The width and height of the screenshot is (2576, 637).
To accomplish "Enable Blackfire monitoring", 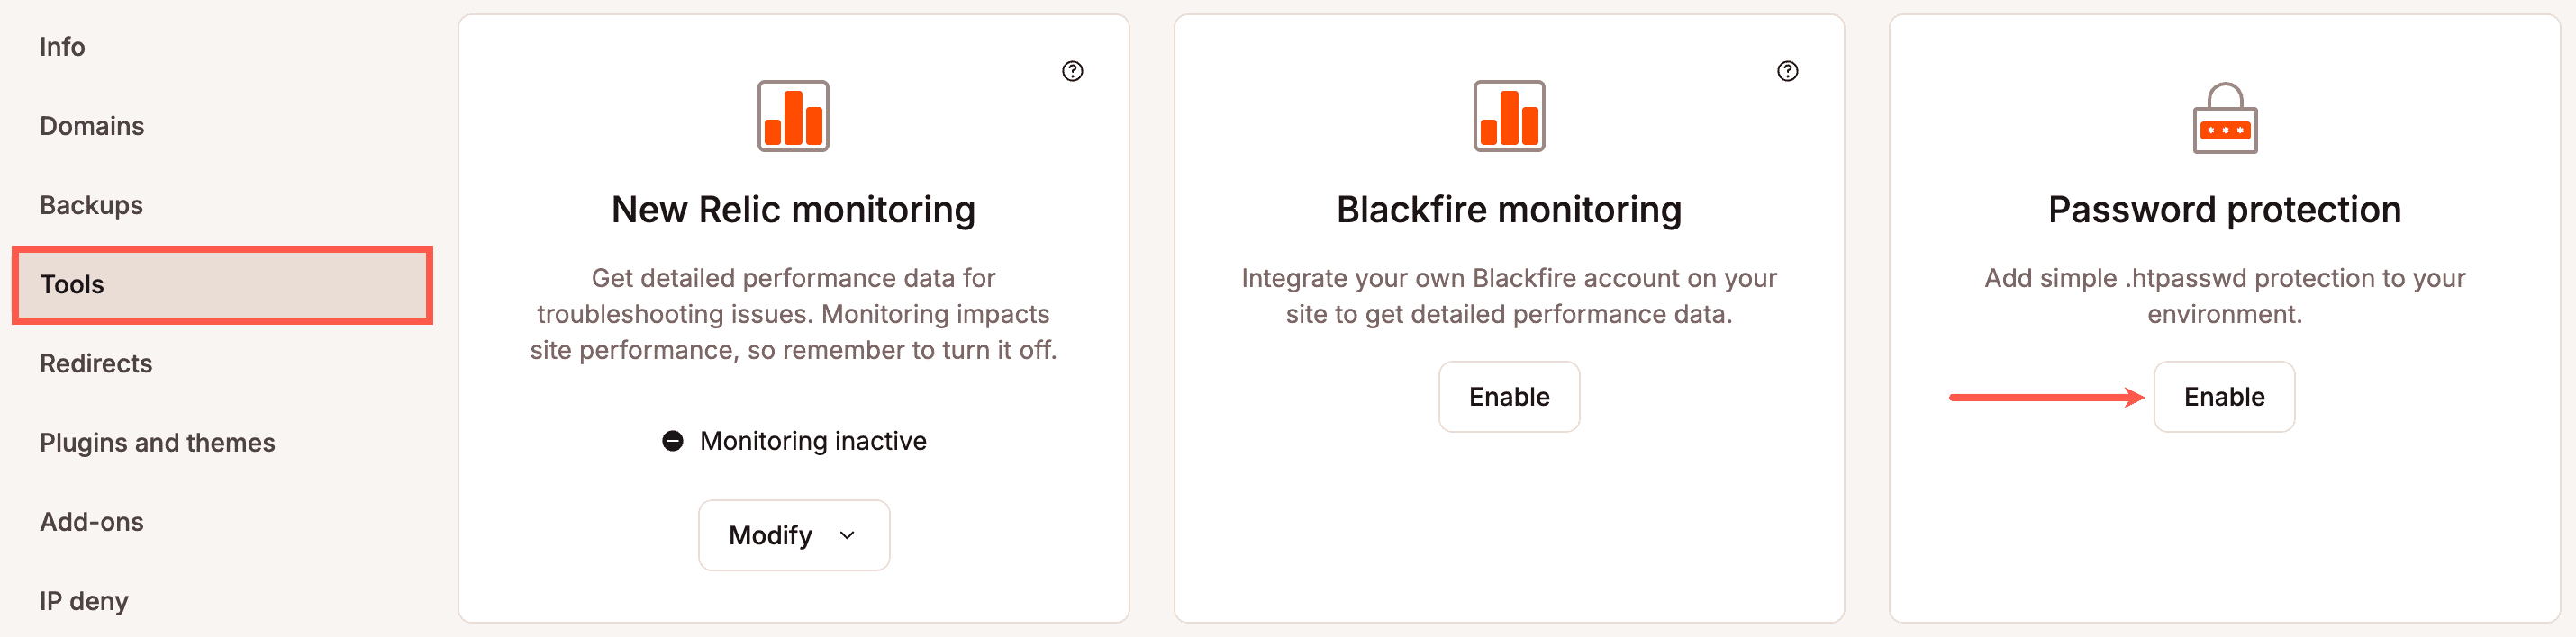I will tap(1509, 397).
